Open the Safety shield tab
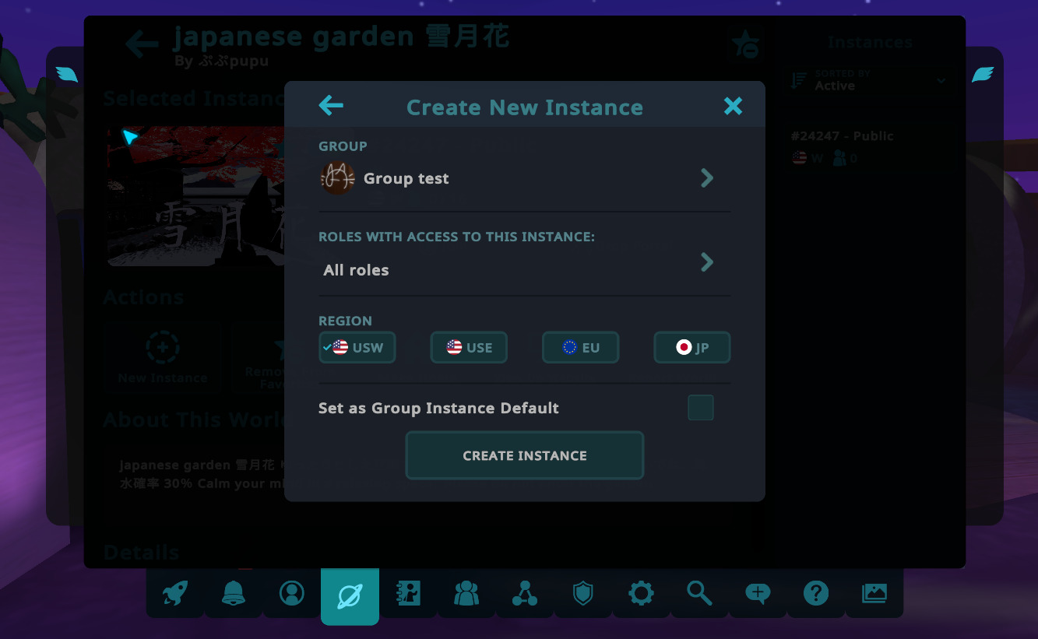Image resolution: width=1038 pixels, height=639 pixels. tap(582, 595)
